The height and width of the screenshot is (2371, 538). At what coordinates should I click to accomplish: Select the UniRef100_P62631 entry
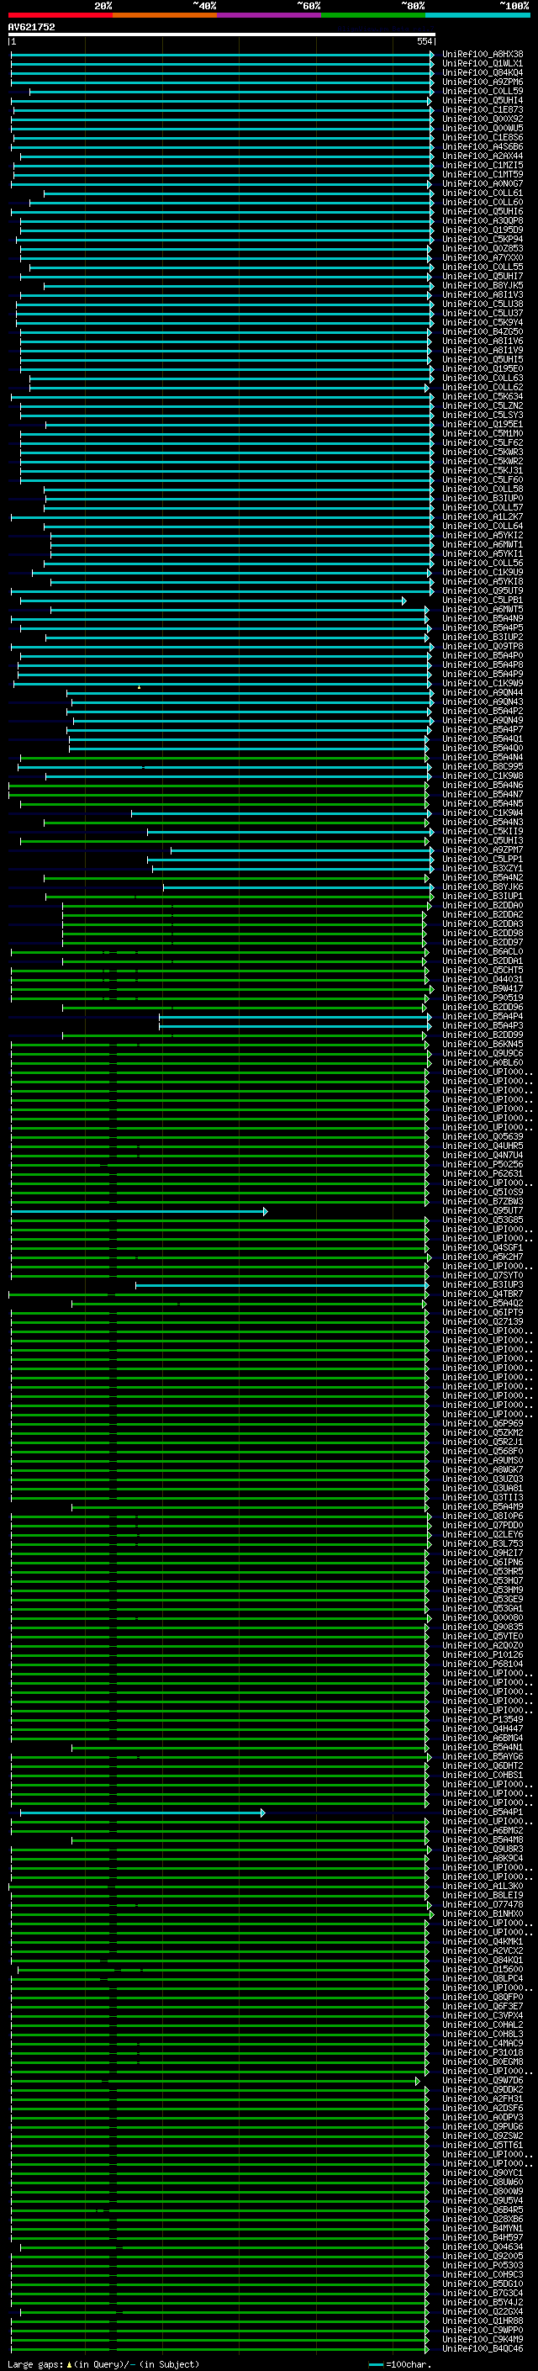[482, 1174]
